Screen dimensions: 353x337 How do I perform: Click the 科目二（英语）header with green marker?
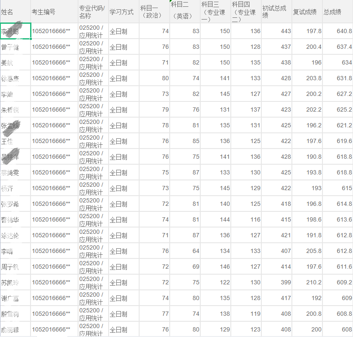[x=185, y=11]
